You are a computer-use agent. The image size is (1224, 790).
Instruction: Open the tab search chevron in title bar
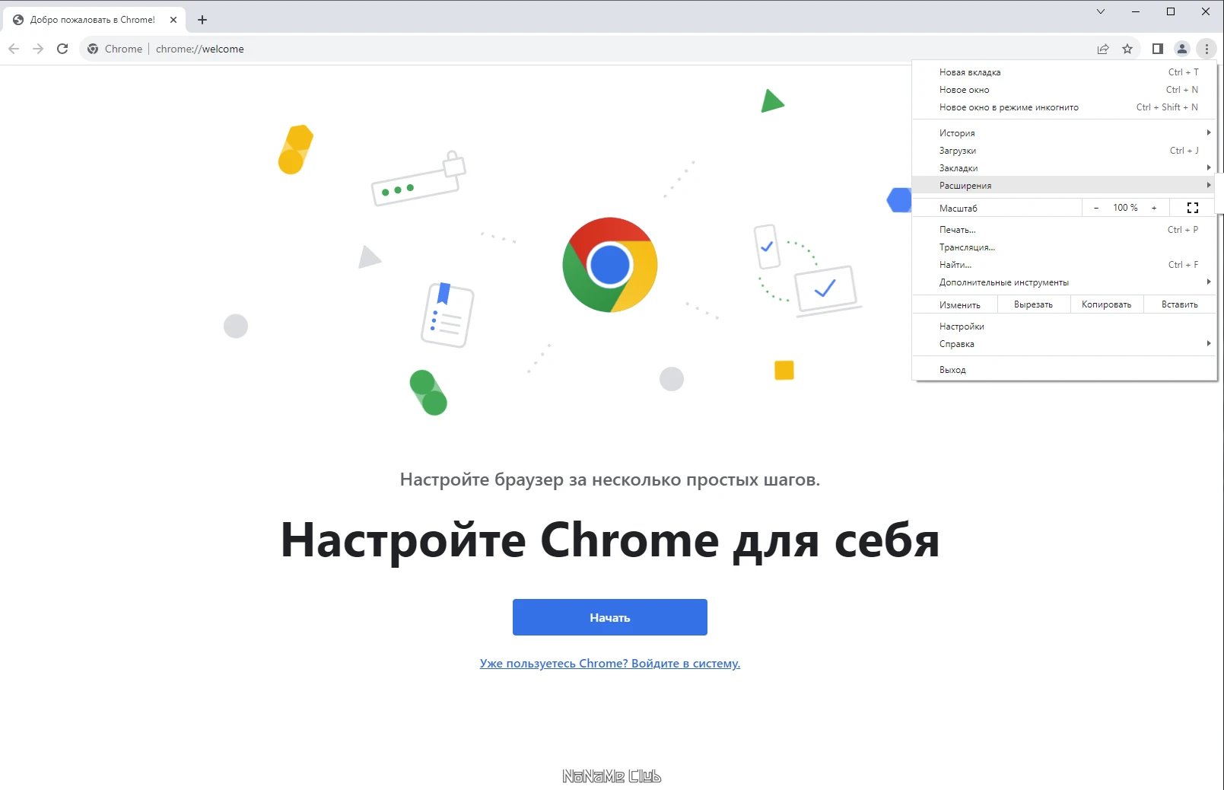1101,11
